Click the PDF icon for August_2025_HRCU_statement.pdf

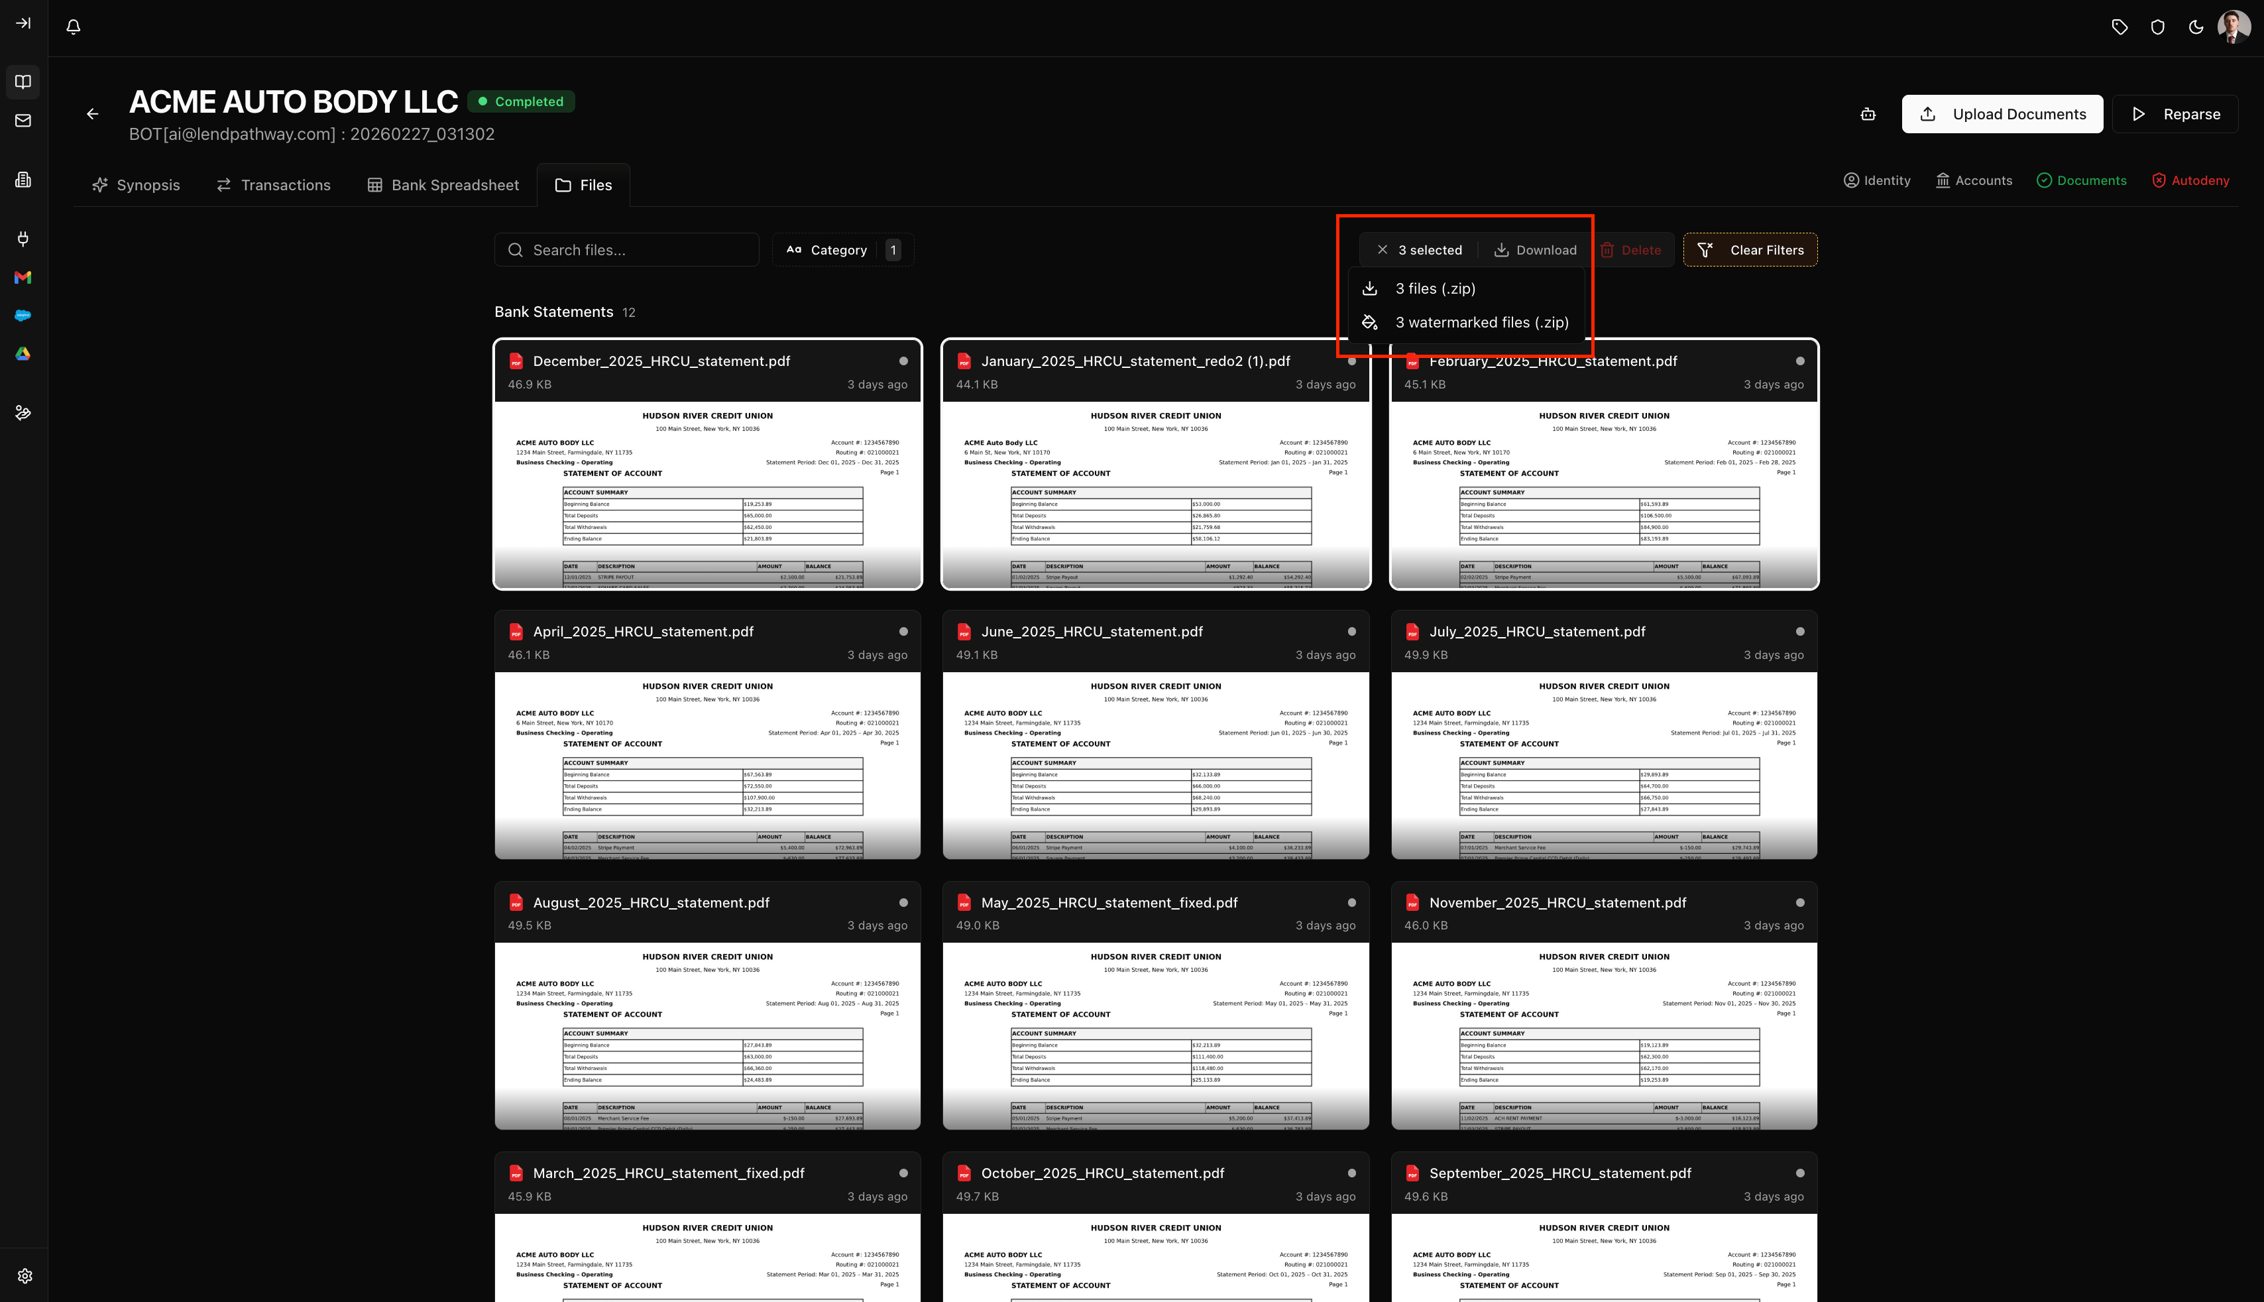516,903
